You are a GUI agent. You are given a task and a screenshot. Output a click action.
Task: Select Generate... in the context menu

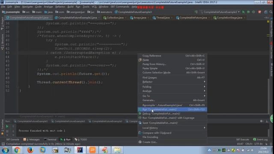(172, 100)
